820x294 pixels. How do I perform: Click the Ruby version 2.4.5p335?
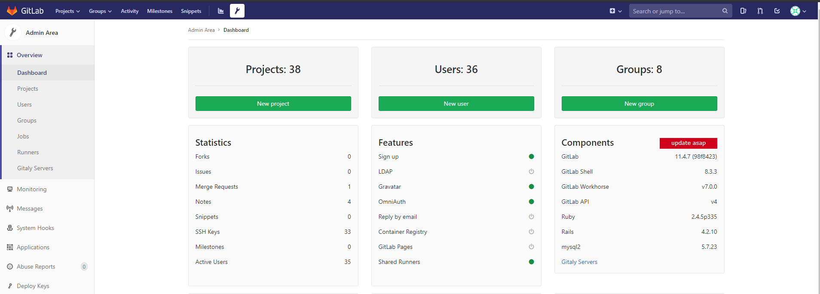coord(704,217)
